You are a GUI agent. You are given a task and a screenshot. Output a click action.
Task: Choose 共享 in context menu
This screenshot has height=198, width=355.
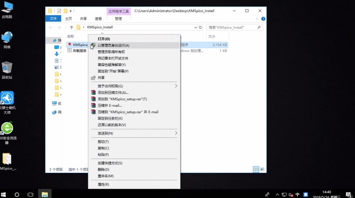[134, 78]
